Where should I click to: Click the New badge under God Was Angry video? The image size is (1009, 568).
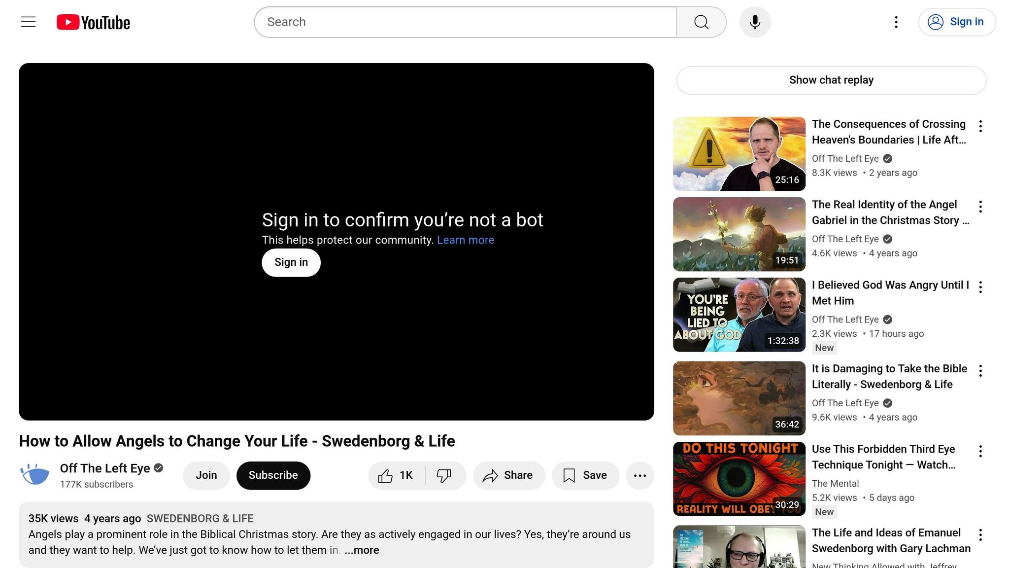click(x=824, y=348)
